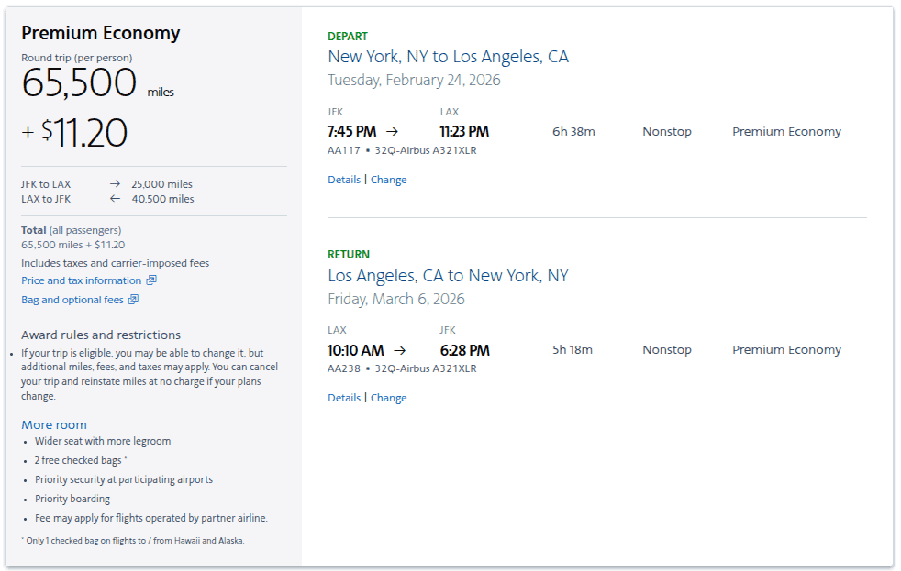Click Friday, March 6, 2026 date
This screenshot has width=901, height=571.
[396, 299]
